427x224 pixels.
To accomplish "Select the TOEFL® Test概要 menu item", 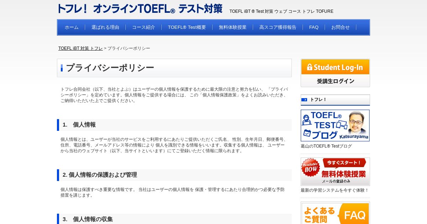I will click(187, 27).
